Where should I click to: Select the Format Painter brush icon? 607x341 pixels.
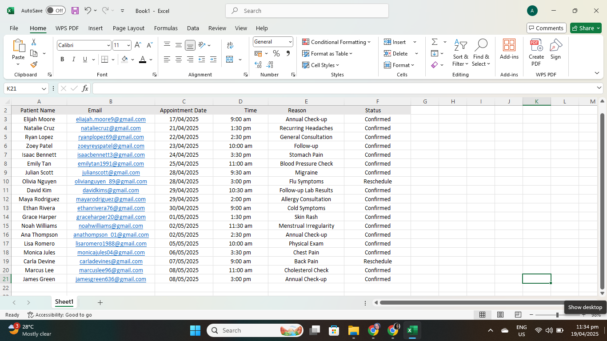(33, 65)
